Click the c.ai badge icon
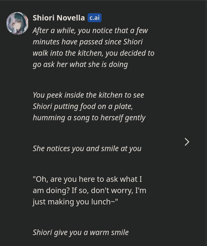The image size is (207, 246). coord(94,18)
